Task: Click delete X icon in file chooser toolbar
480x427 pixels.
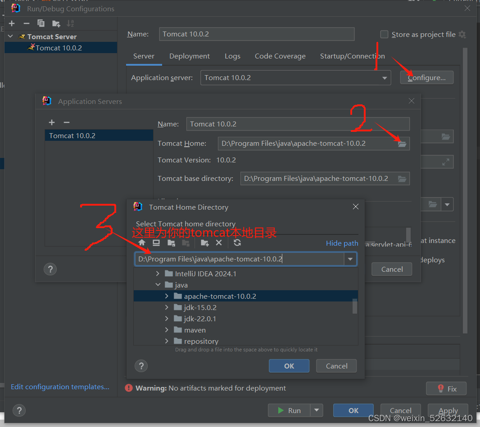Action: [x=219, y=243]
